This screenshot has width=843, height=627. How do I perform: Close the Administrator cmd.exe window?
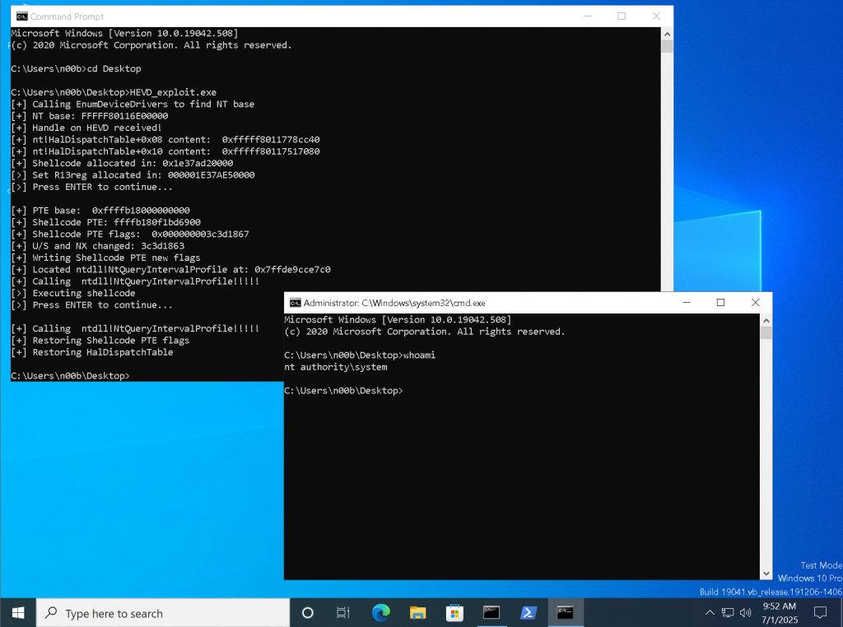pyautogui.click(x=756, y=303)
